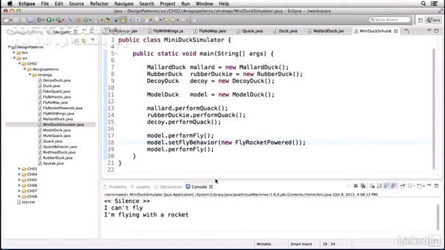Open the Open Console dropdown arrow
This screenshot has width=445, height=250.
click(x=424, y=186)
